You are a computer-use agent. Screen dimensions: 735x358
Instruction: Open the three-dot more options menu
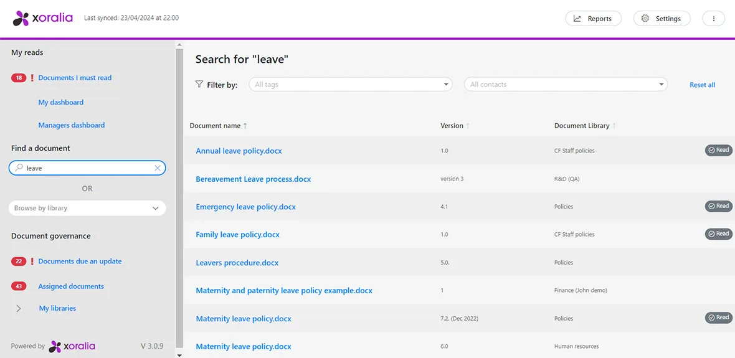[x=713, y=19]
